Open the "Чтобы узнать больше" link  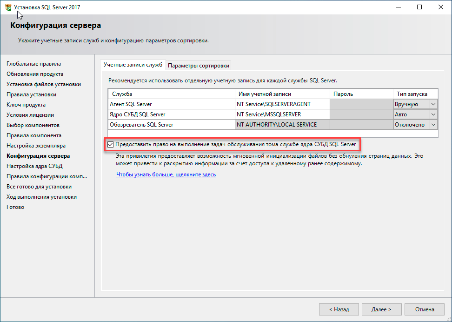click(166, 175)
